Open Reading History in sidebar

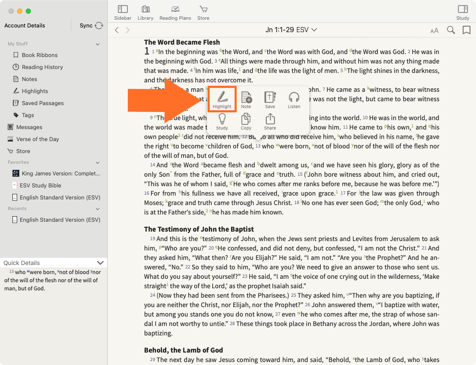click(x=42, y=67)
